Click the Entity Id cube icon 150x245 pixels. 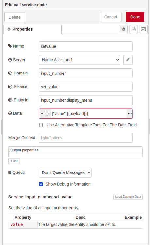[x=10, y=100]
